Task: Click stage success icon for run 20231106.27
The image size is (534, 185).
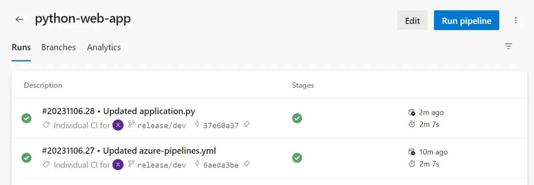Action: (x=297, y=157)
